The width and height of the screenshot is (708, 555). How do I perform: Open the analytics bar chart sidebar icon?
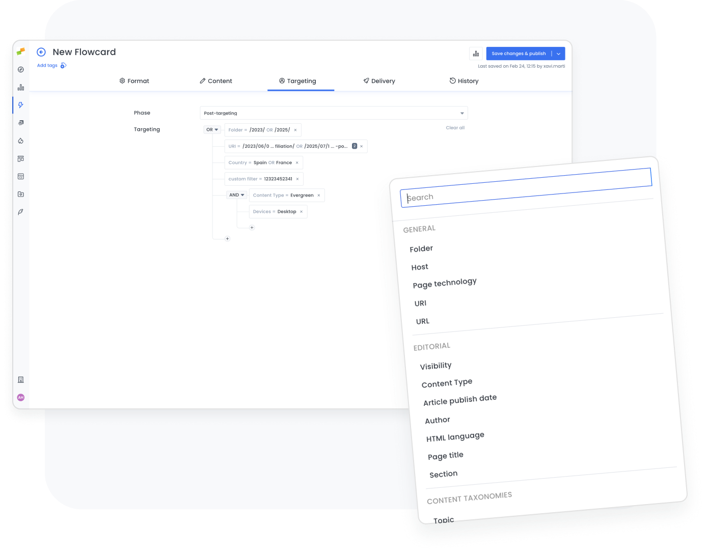(x=20, y=87)
